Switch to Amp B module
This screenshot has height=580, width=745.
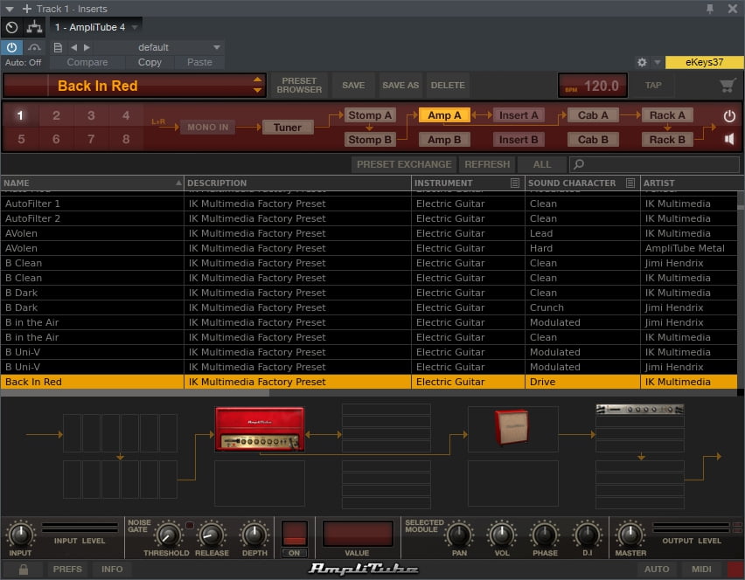pyautogui.click(x=444, y=140)
